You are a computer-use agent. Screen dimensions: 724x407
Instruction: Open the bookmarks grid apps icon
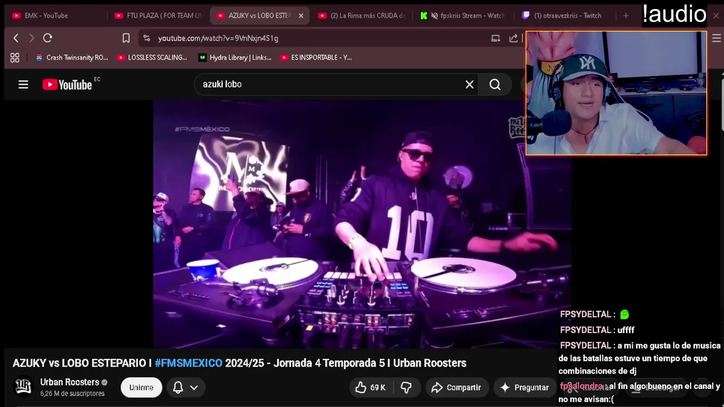coord(15,57)
